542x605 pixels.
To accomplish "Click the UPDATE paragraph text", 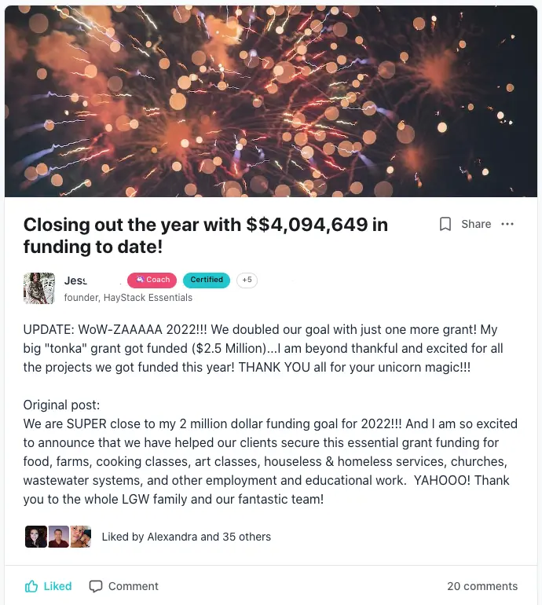I will click(263, 347).
